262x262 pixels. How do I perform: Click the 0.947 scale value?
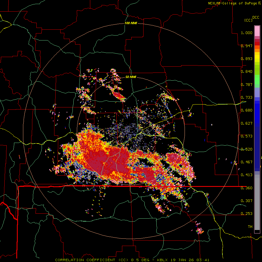click(x=247, y=46)
